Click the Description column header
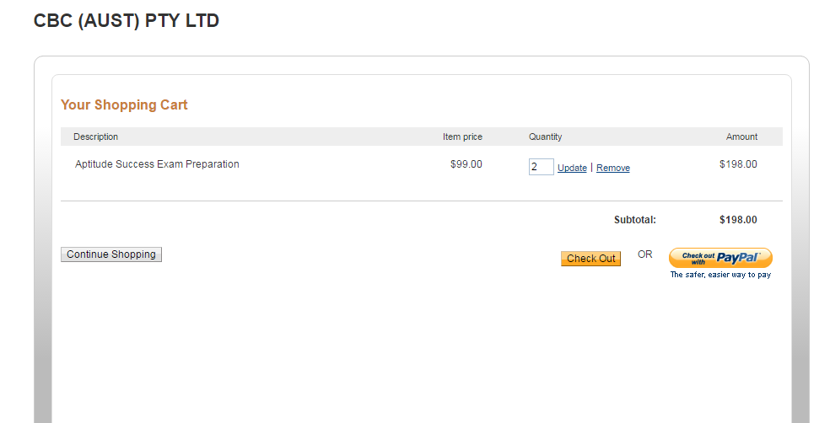The width and height of the screenshot is (830, 423). coord(95,137)
